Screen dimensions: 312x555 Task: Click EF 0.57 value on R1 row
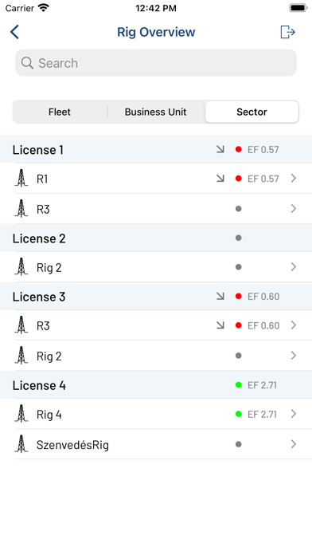point(263,179)
